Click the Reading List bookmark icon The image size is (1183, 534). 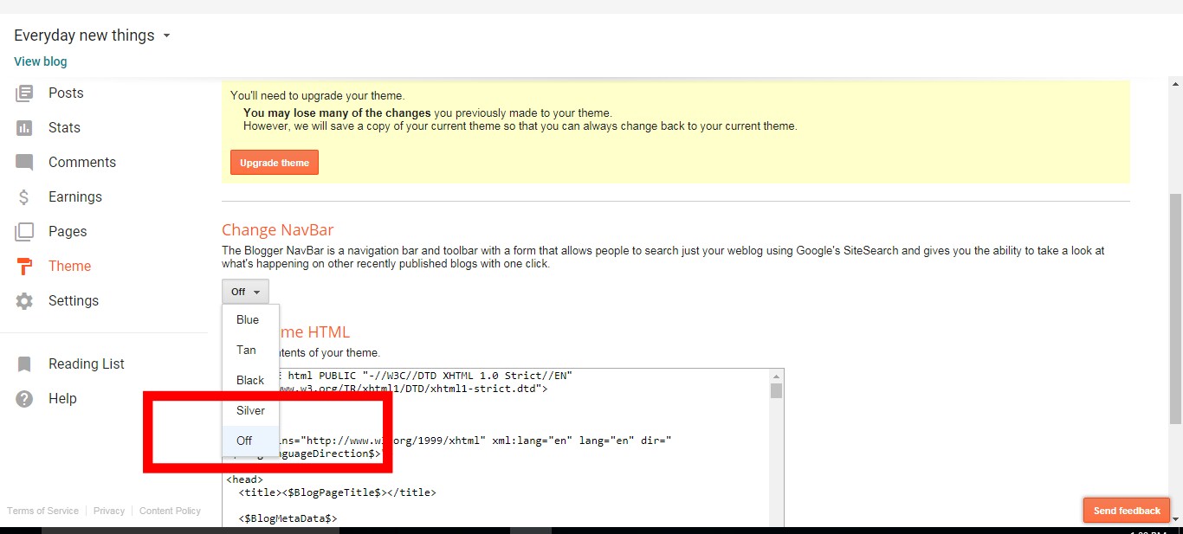pyautogui.click(x=25, y=364)
